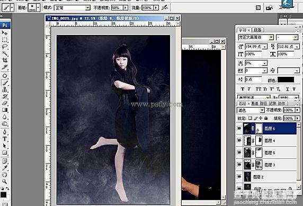303x206 pixels.
Task: Select the Brush tool in toolbox
Action: coord(4,83)
